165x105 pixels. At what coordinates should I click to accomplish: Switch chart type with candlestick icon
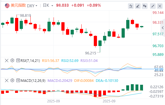coord(145,6)
